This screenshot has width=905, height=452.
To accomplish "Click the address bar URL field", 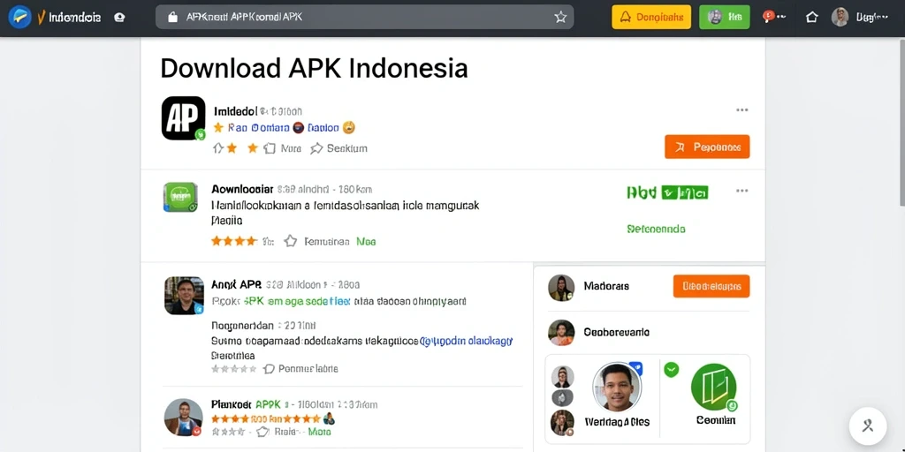I will click(365, 18).
